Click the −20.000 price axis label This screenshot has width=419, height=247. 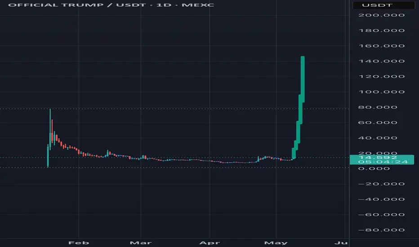tap(381, 184)
